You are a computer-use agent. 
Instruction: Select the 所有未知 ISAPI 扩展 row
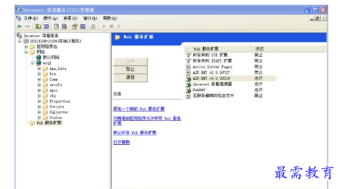point(230,61)
